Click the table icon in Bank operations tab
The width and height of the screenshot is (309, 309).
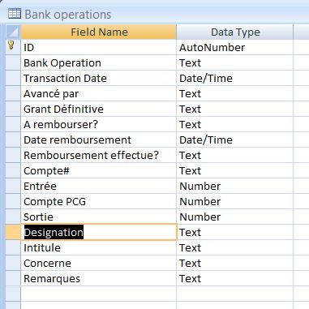click(x=15, y=13)
